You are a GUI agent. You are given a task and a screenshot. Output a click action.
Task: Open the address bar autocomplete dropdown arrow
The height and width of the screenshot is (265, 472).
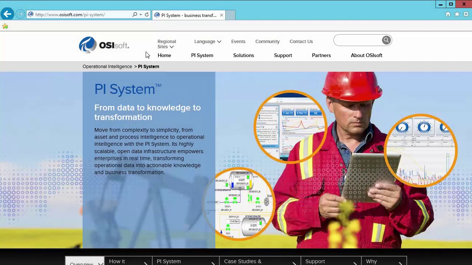[140, 15]
